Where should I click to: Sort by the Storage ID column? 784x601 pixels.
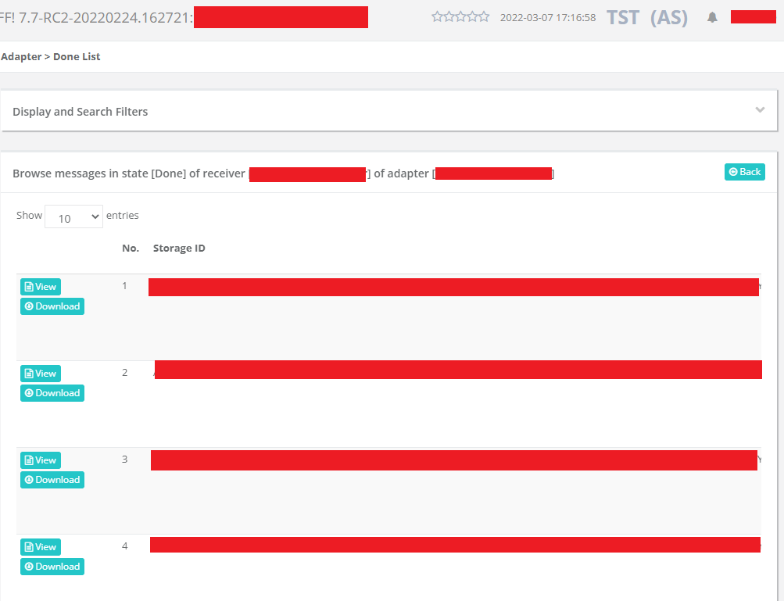point(179,248)
